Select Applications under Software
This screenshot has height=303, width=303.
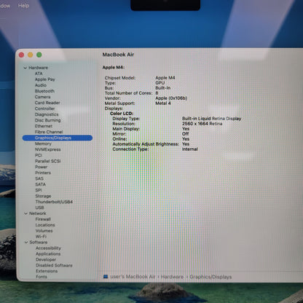48,253
